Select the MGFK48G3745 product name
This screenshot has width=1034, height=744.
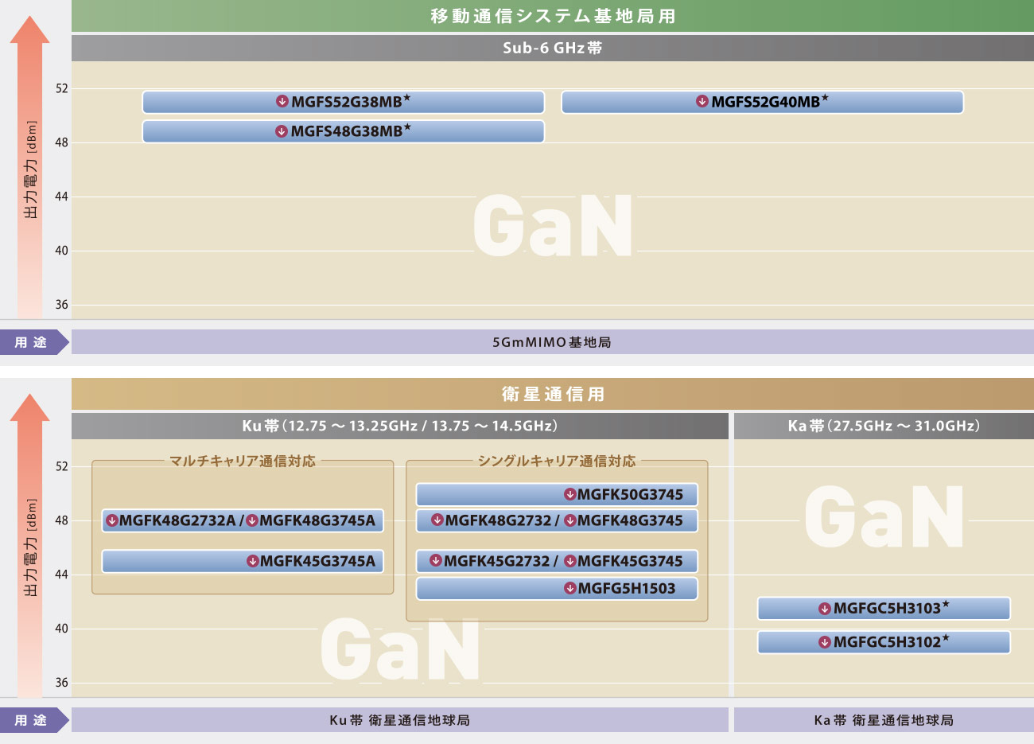[x=630, y=520]
